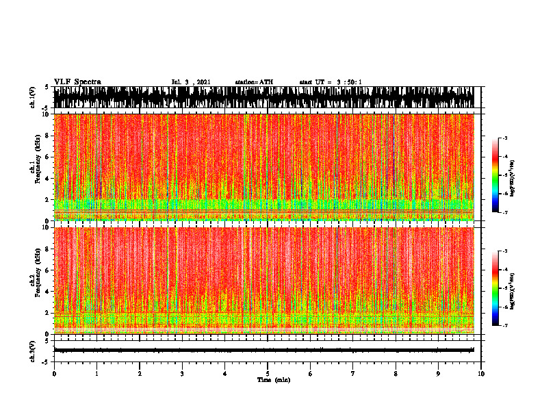Click the "VLF Spectra" title text
The image size is (542, 419).
click(77, 82)
